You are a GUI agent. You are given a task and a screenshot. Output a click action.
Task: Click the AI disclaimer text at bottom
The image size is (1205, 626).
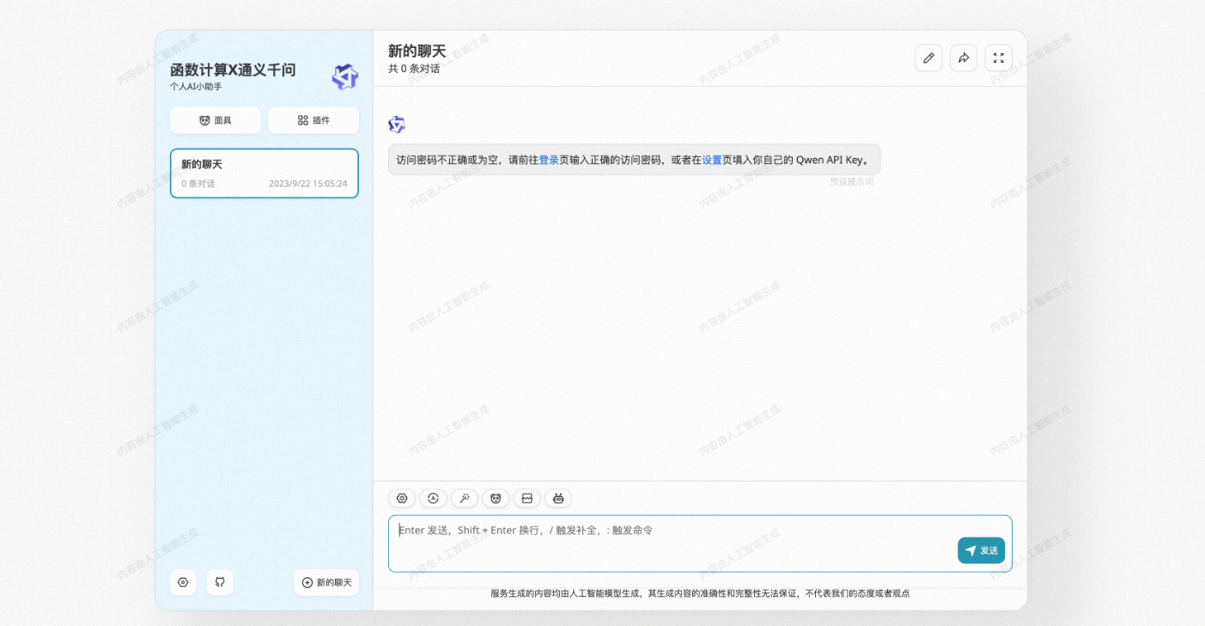(700, 593)
